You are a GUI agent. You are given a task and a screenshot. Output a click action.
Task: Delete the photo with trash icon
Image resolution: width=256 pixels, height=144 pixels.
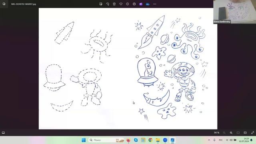(x=114, y=4)
